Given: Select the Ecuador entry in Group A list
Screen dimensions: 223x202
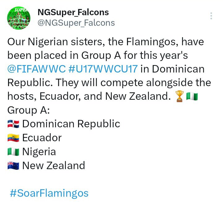Looking at the screenshot, I should (x=42, y=138).
